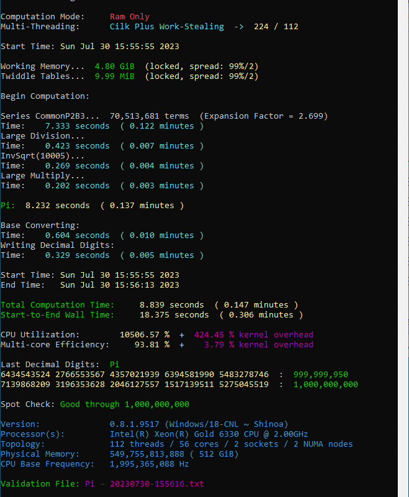Click the '8.839 seconds' total time
The image size is (409, 497).
coord(171,305)
